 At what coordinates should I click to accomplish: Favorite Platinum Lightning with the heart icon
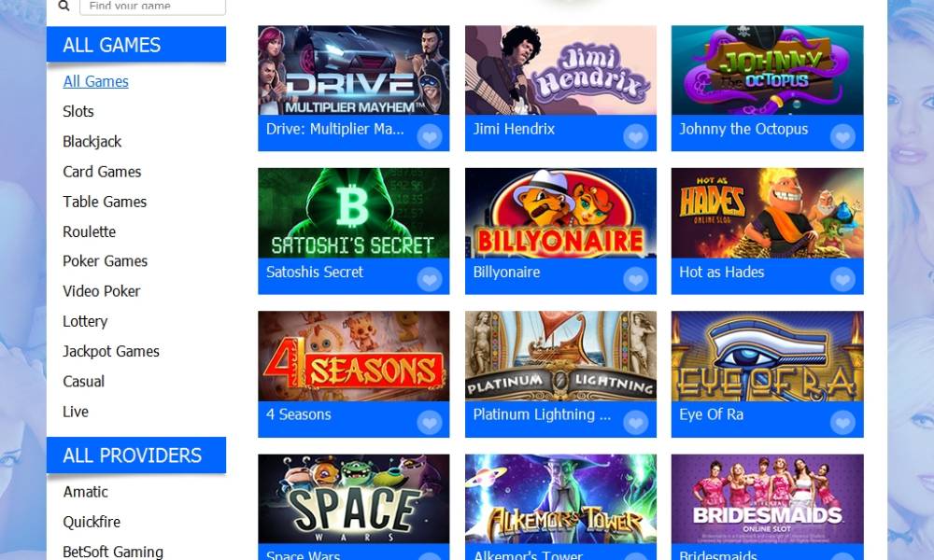(x=635, y=423)
